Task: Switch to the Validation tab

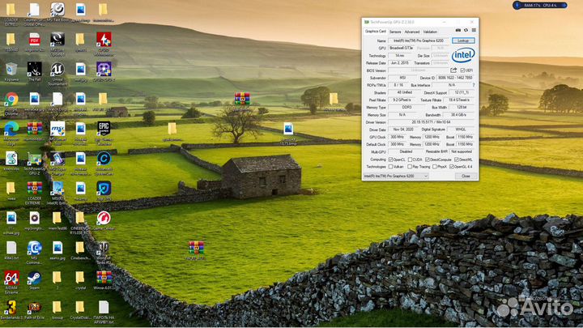Action: [430, 32]
